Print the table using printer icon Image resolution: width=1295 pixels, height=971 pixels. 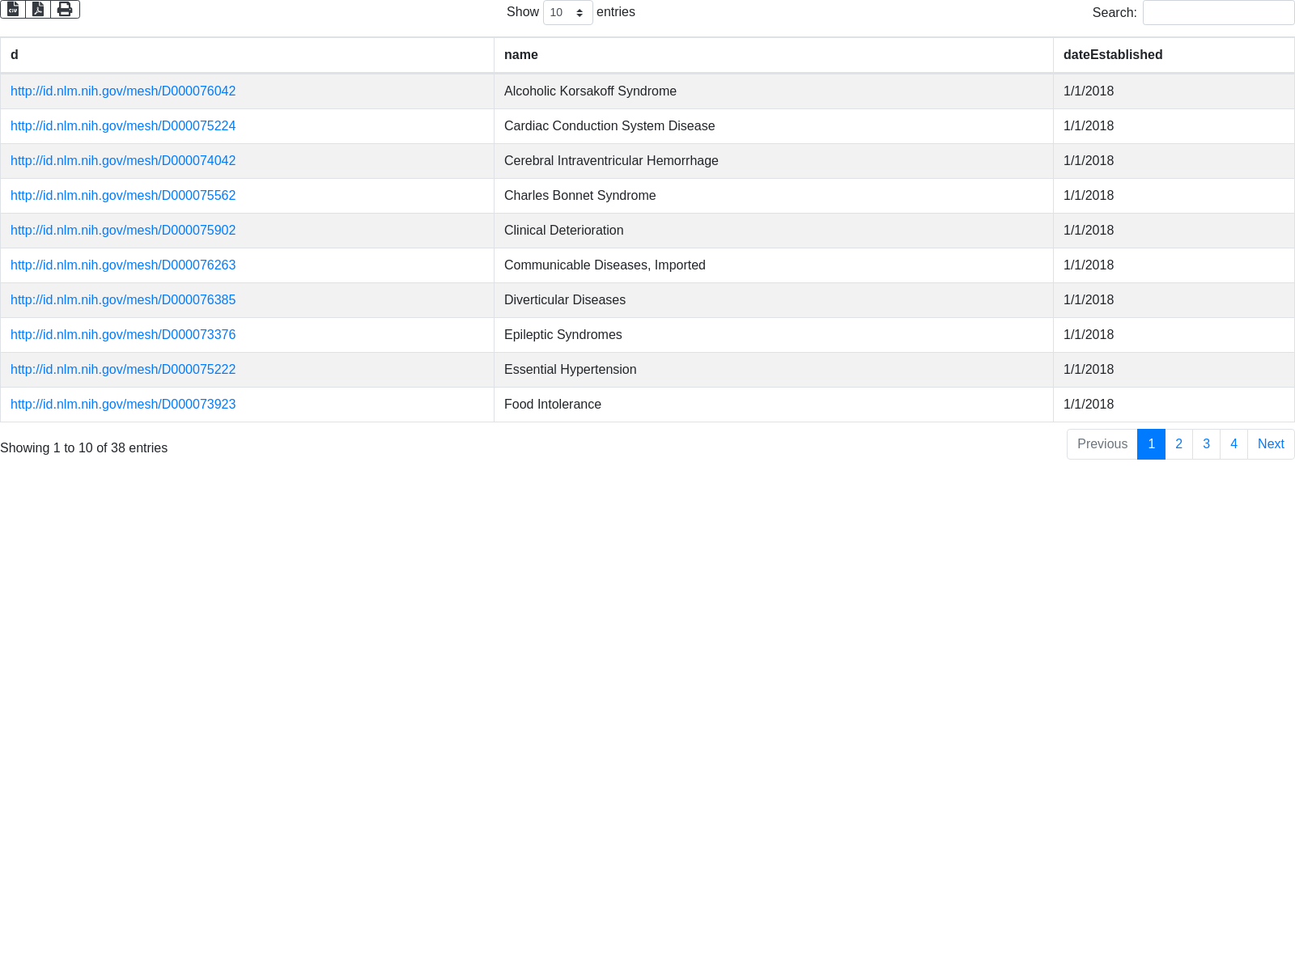(65, 9)
